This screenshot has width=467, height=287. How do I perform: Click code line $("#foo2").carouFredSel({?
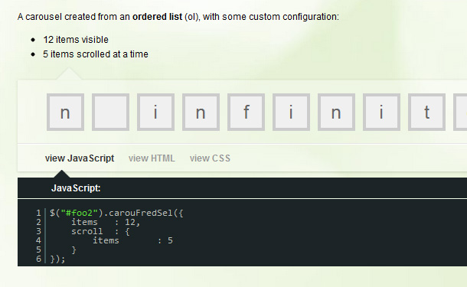click(116, 213)
